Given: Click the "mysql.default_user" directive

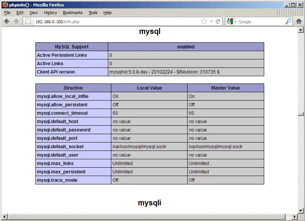Looking at the screenshot, I should pyautogui.click(x=58, y=155).
